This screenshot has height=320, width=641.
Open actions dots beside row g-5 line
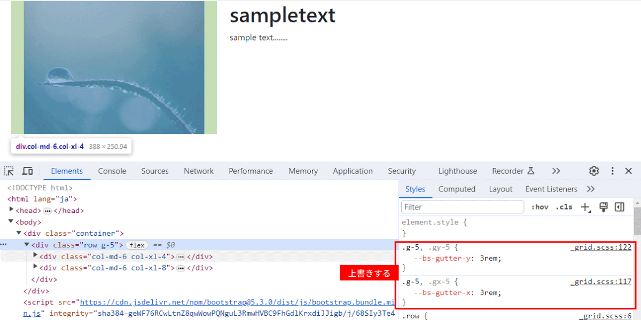(x=4, y=245)
